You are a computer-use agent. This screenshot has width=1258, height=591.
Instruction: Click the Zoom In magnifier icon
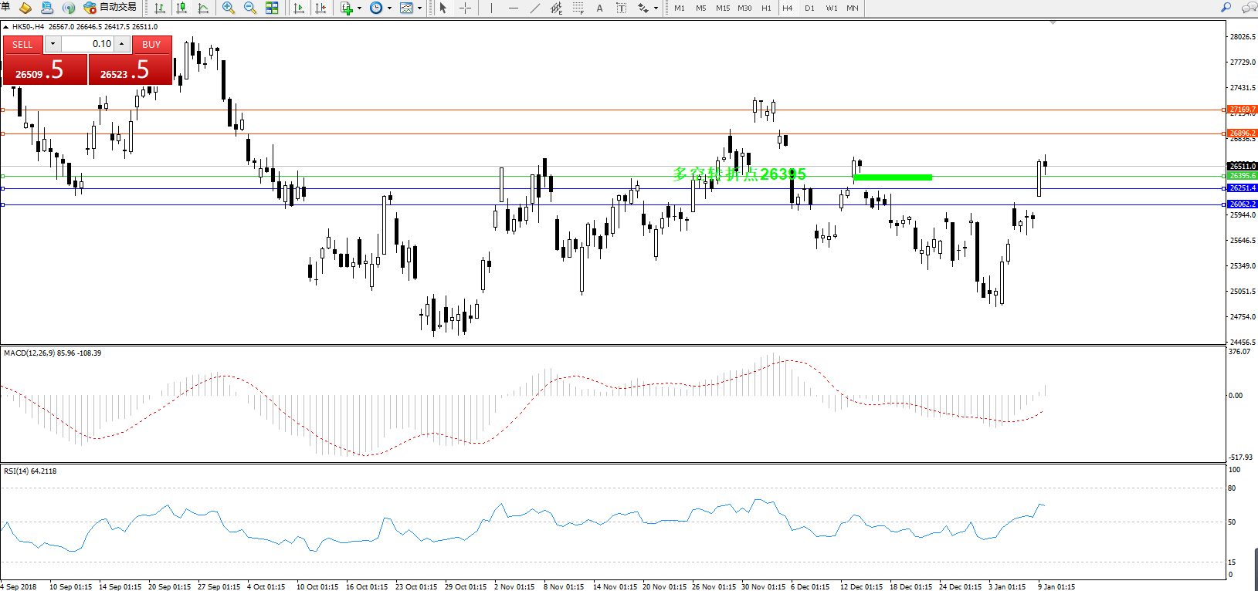coord(229,8)
